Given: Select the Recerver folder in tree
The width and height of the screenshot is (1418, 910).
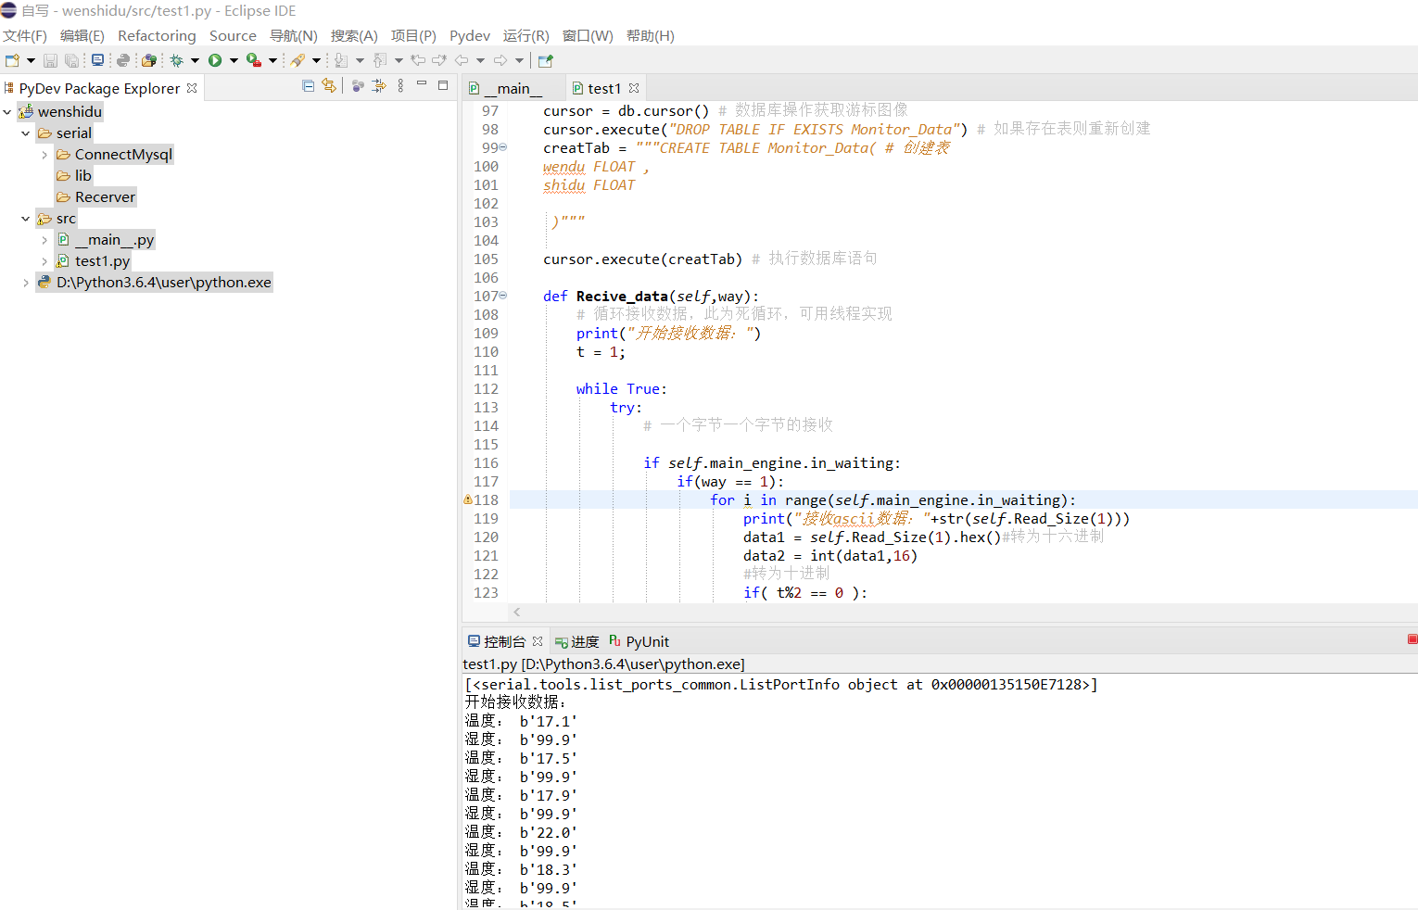Looking at the screenshot, I should 96,197.
